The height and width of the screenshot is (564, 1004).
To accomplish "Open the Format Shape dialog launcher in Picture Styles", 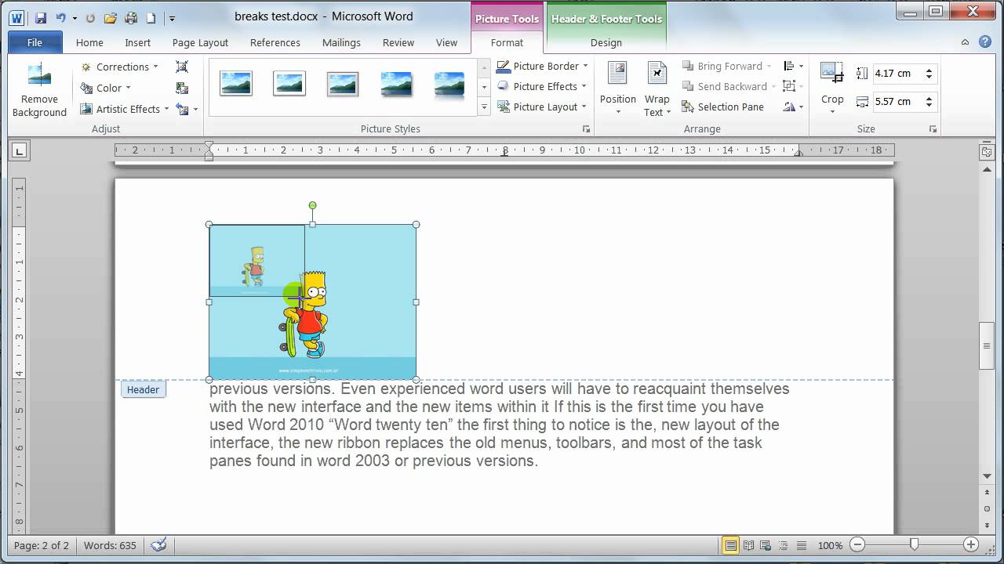I will pyautogui.click(x=586, y=128).
